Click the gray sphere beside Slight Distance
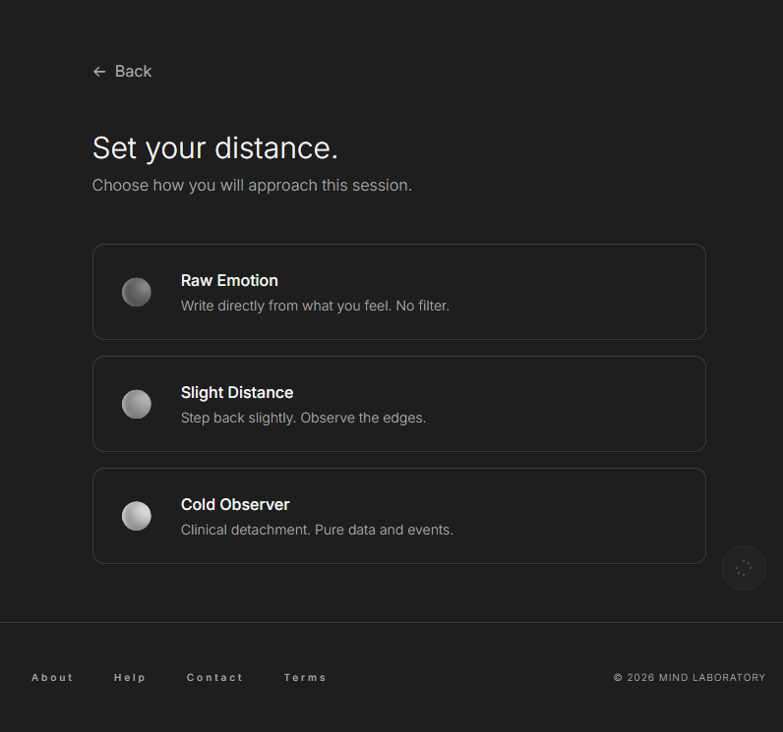 coord(137,404)
